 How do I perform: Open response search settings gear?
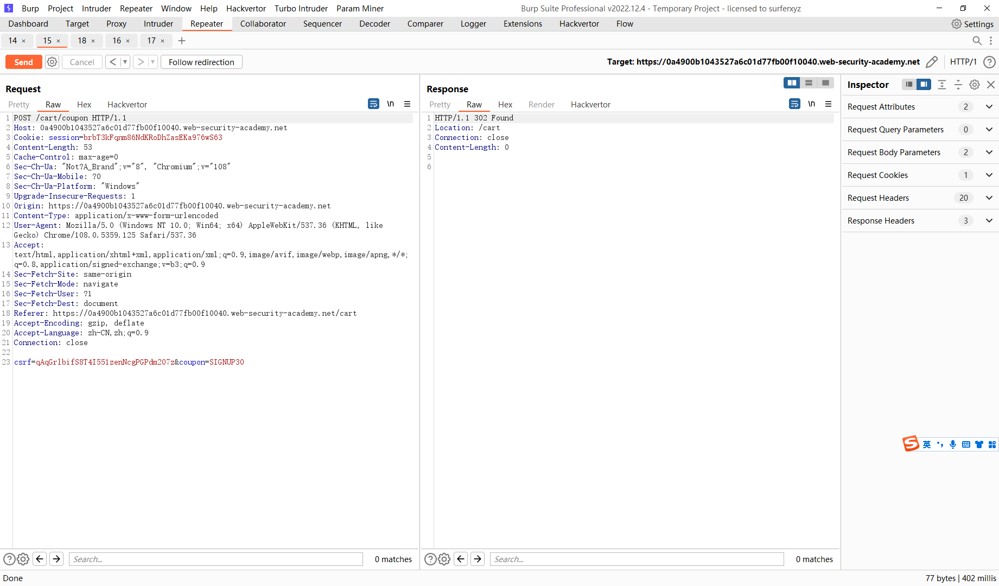point(444,559)
